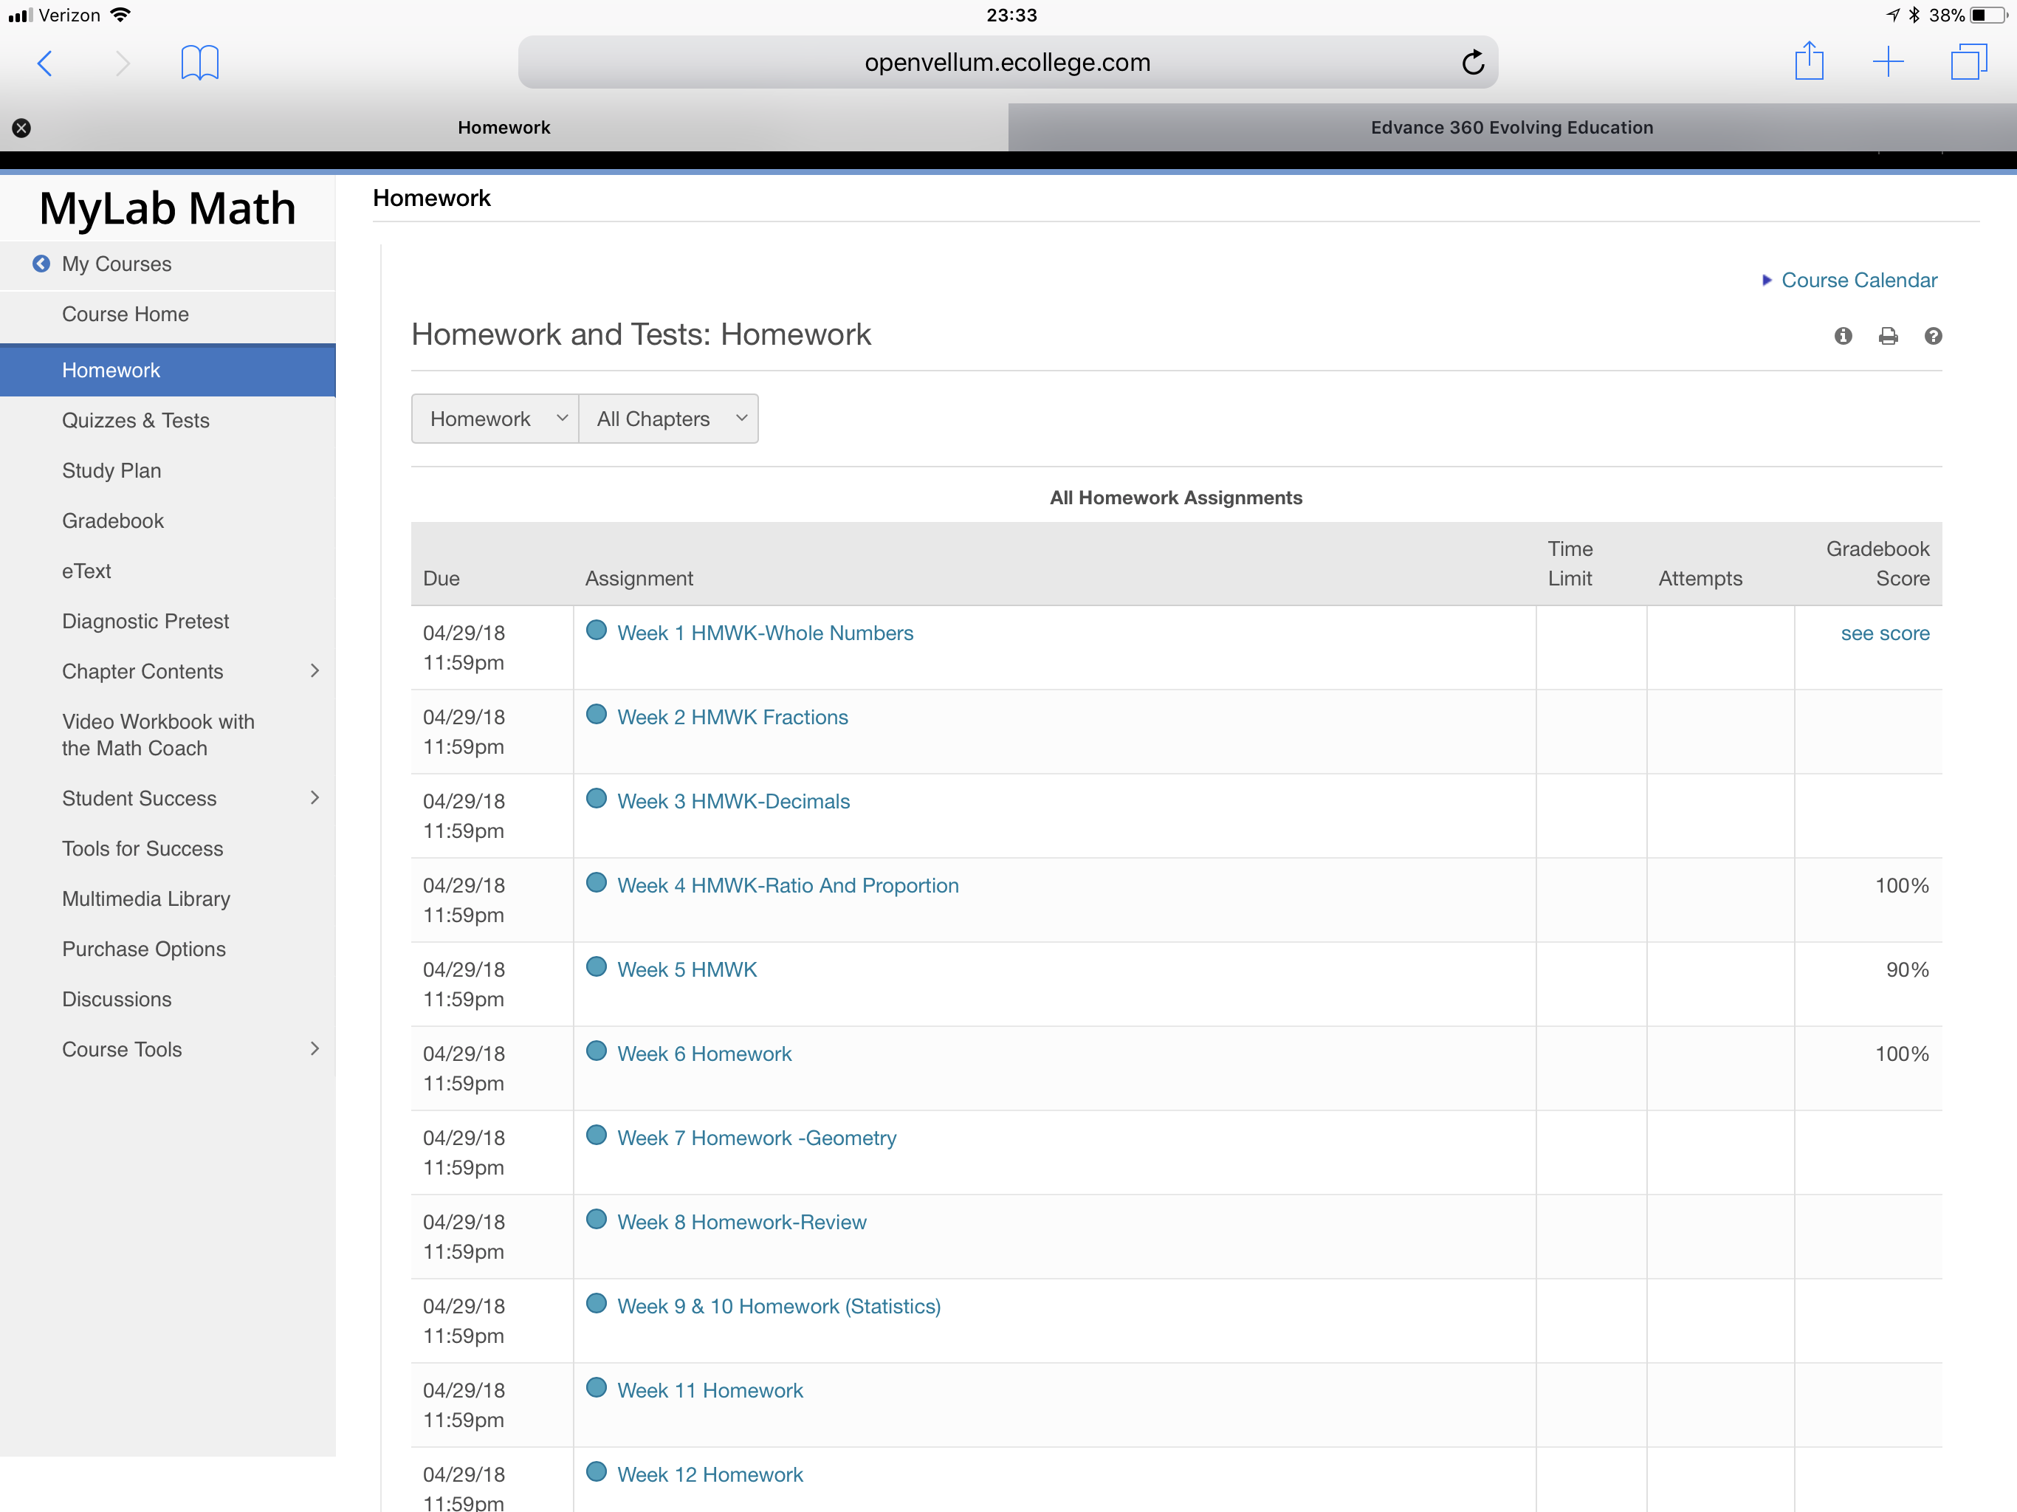Open the All Chapters dropdown

pos(670,419)
